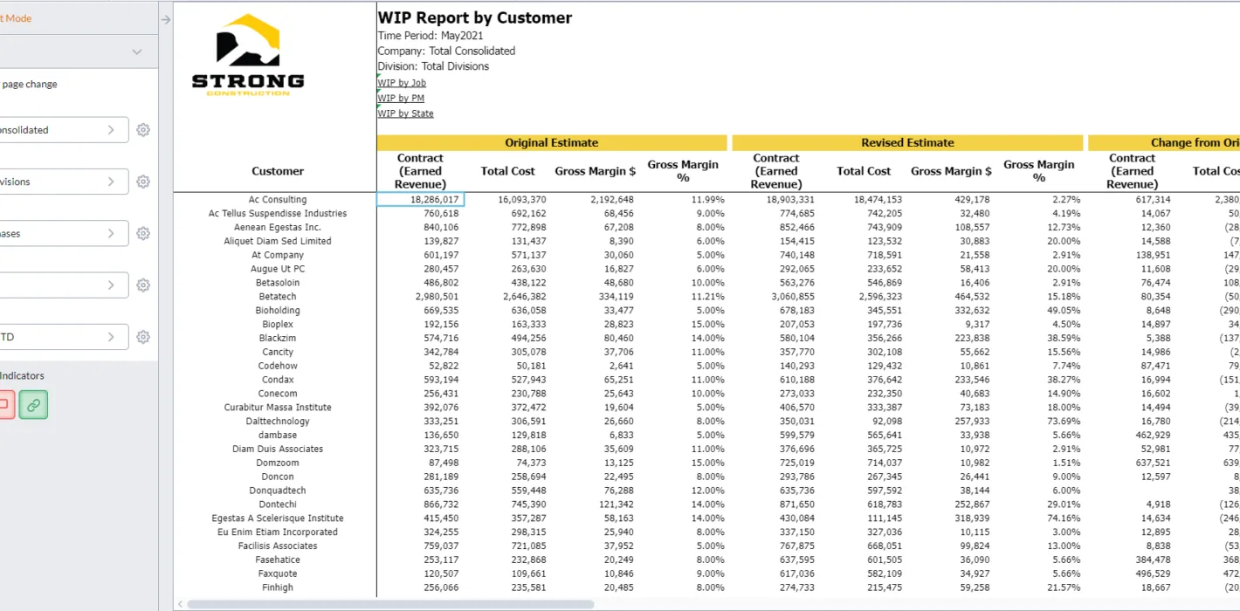Click the 637,521 change value cell
This screenshot has width=1240, height=611.
[1153, 463]
